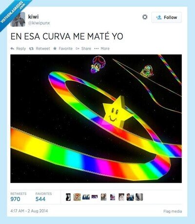Click the Retweet arrows icon
Viewport: 195px width, 224px height.
click(x=31, y=49)
